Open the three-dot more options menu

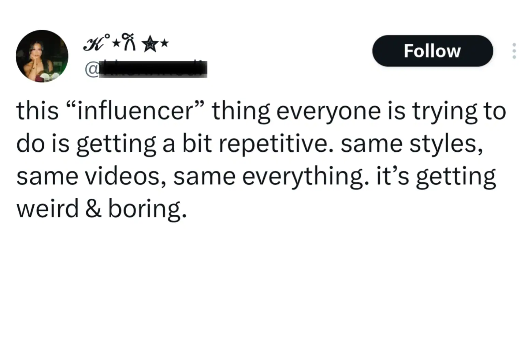tap(514, 51)
